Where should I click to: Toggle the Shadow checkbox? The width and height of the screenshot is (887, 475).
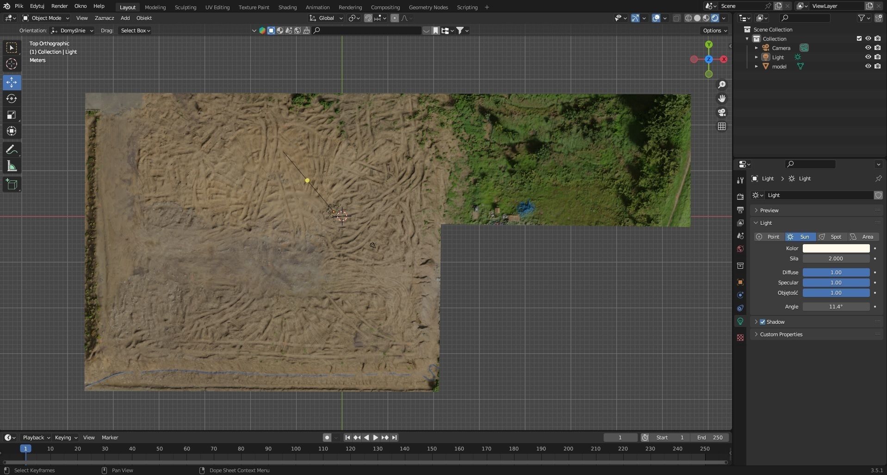(x=763, y=322)
